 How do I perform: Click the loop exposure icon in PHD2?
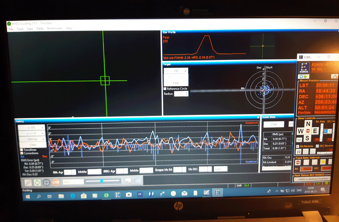click(x=37, y=182)
